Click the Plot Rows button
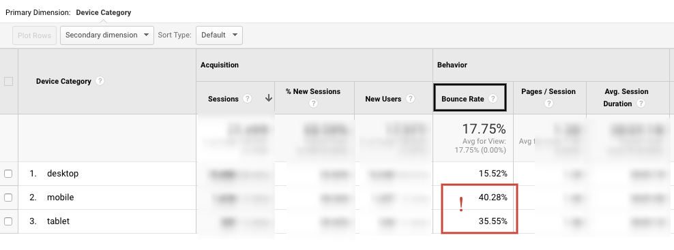Viewport: 674px width, 250px height. coord(34,35)
